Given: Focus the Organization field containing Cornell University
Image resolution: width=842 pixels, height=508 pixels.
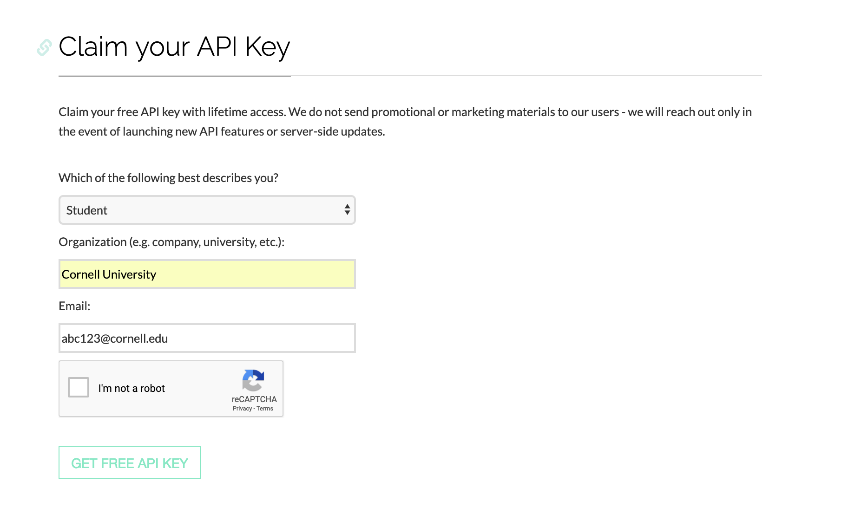Looking at the screenshot, I should point(207,274).
